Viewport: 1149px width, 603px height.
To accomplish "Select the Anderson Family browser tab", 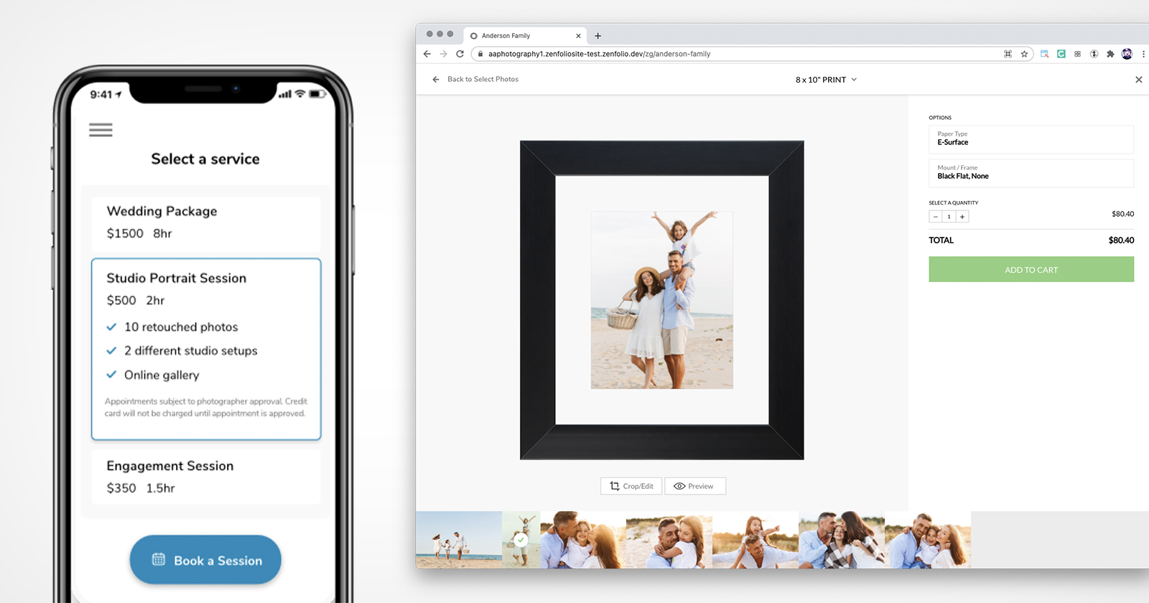I will click(525, 35).
